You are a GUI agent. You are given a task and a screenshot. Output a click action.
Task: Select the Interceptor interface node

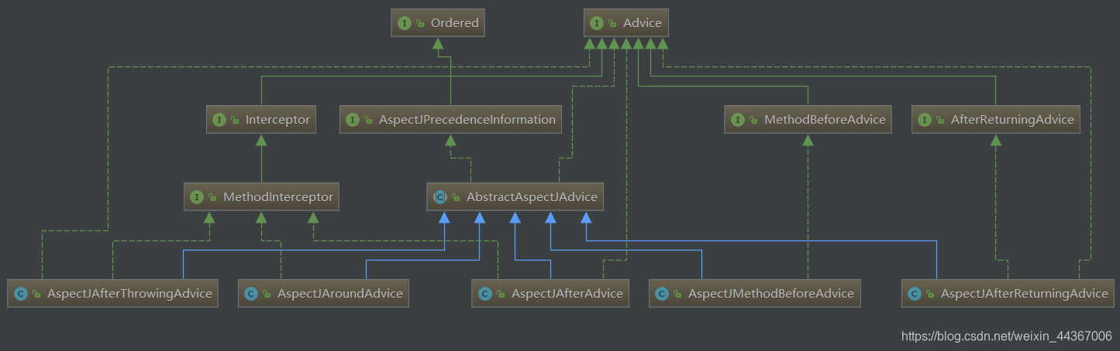pos(261,120)
